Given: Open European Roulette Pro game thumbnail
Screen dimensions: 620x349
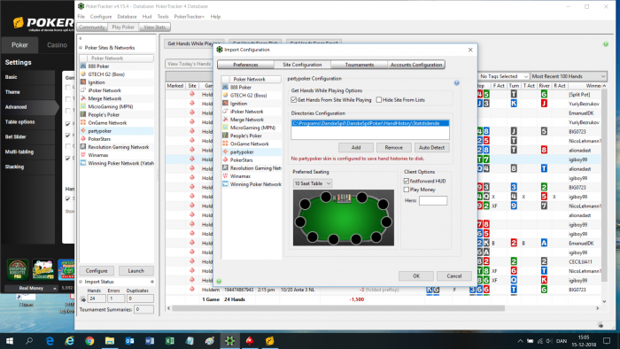Looking at the screenshot, I should click(x=18, y=269).
